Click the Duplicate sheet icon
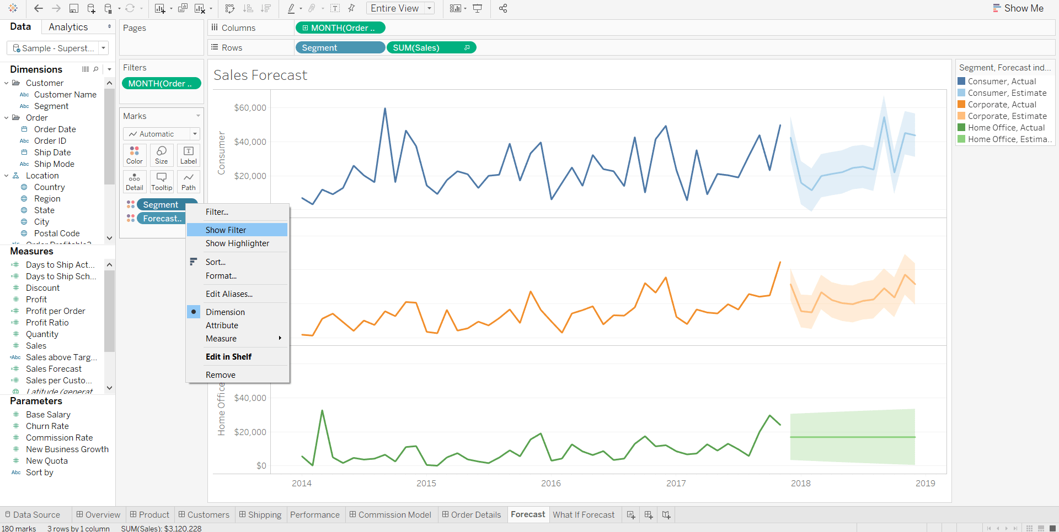 (x=183, y=8)
